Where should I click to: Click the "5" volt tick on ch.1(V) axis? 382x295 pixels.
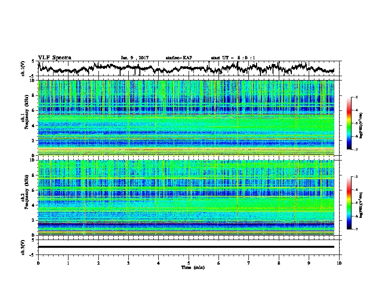pos(33,61)
